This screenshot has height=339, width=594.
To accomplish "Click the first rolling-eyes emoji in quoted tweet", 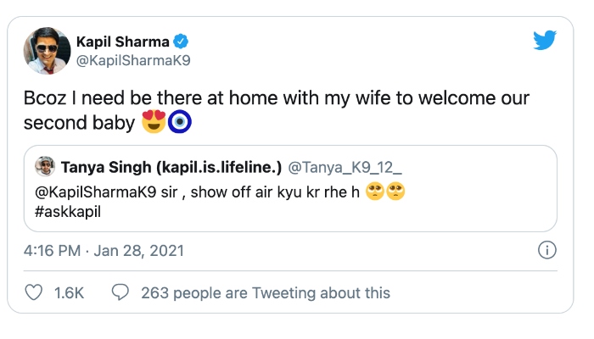I will pyautogui.click(x=374, y=192).
